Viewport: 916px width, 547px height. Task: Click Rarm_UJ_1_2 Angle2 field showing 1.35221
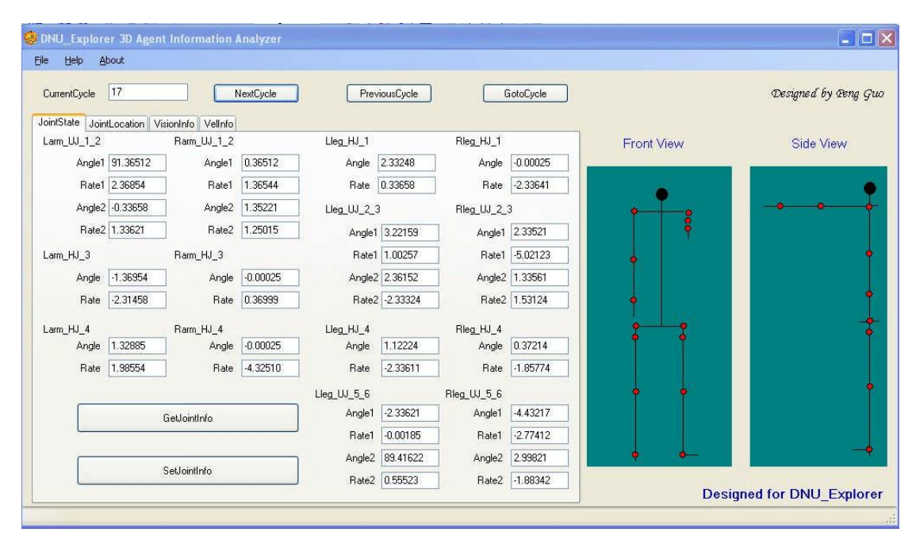click(270, 208)
